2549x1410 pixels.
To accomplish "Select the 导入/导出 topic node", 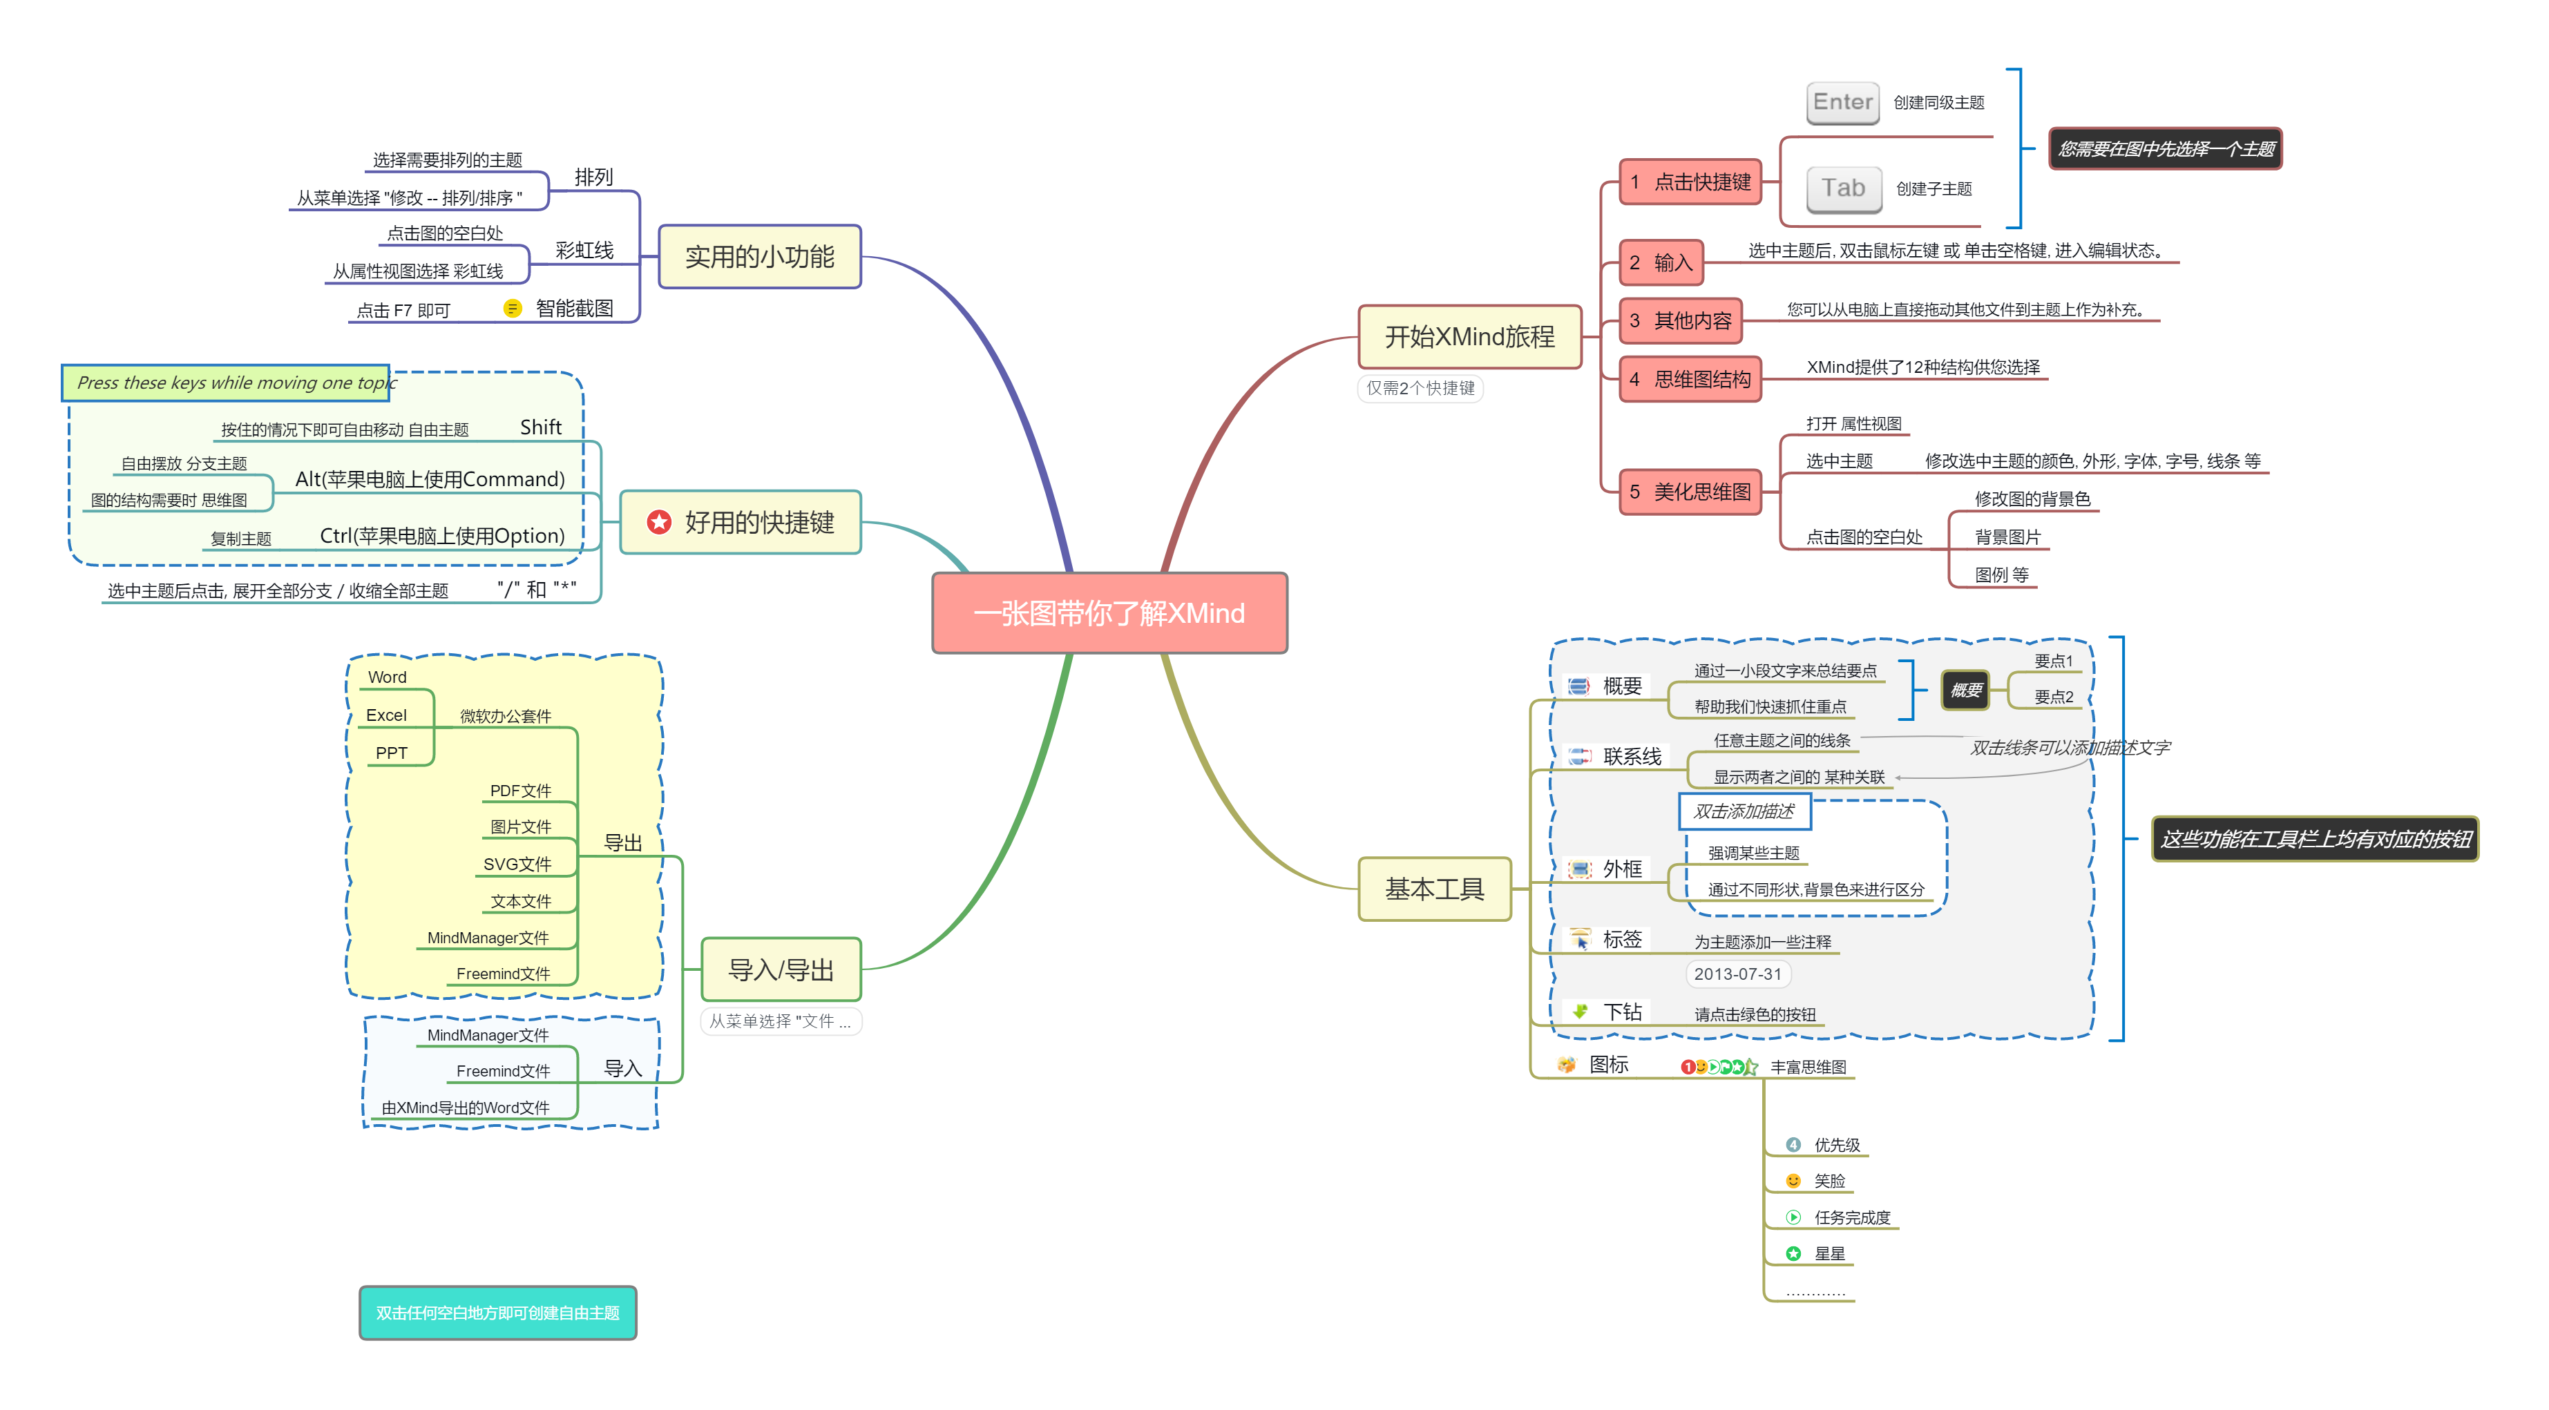I will pyautogui.click(x=781, y=969).
